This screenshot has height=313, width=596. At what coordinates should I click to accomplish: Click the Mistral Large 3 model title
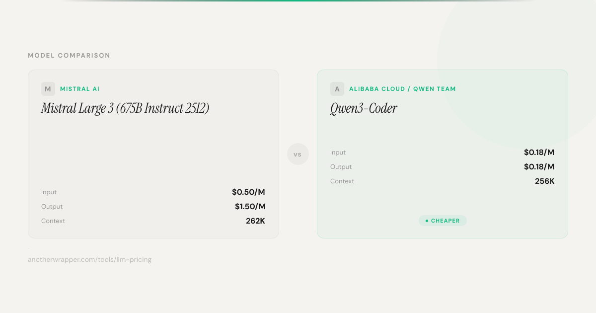(125, 108)
